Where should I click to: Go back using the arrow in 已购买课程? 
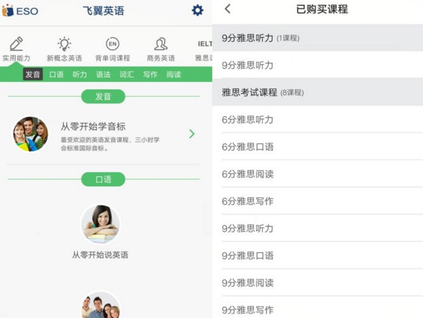click(x=228, y=9)
